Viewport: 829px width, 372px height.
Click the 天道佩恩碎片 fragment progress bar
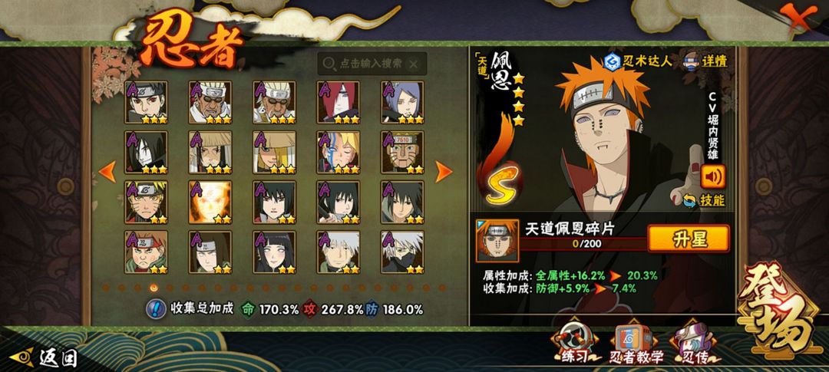(583, 244)
